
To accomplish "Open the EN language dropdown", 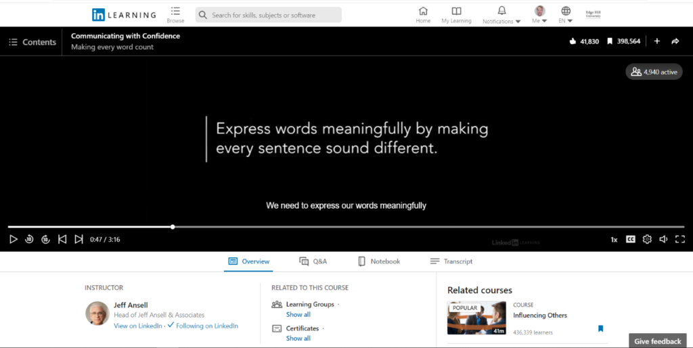I will pos(566,15).
